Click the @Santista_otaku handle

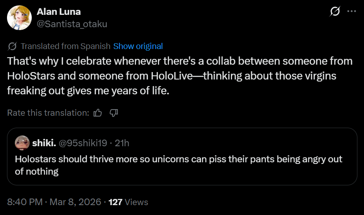[72, 24]
